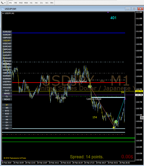Click the yellow 94 pips label

pos(122,92)
